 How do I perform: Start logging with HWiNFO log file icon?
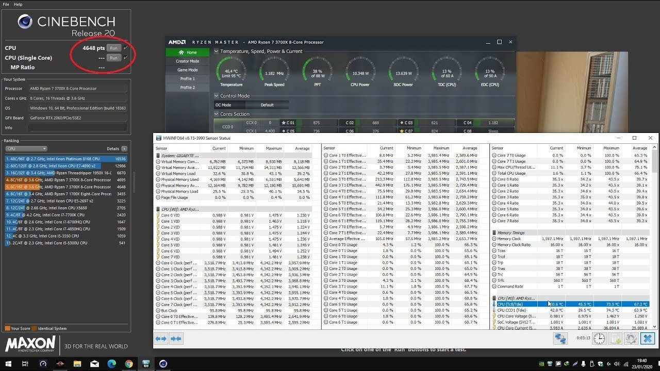point(615,339)
